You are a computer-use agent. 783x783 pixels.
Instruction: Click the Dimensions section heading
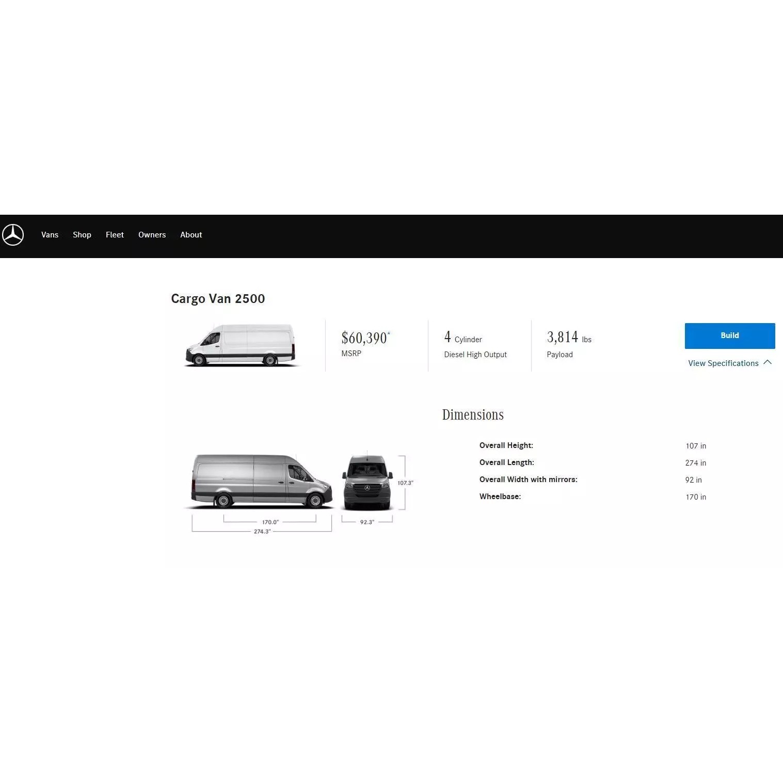click(x=472, y=415)
